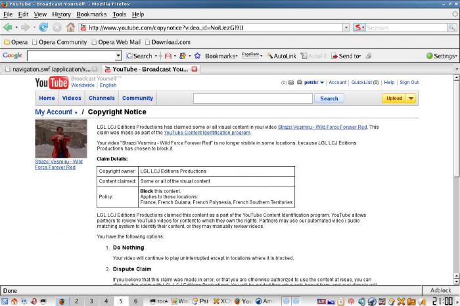
Task: Click the blue star bookmark icon
Action: coord(197,56)
